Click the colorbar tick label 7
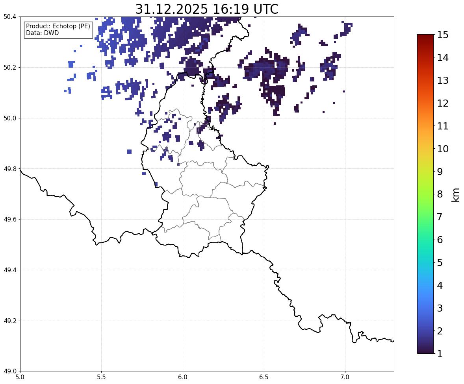 point(440,217)
